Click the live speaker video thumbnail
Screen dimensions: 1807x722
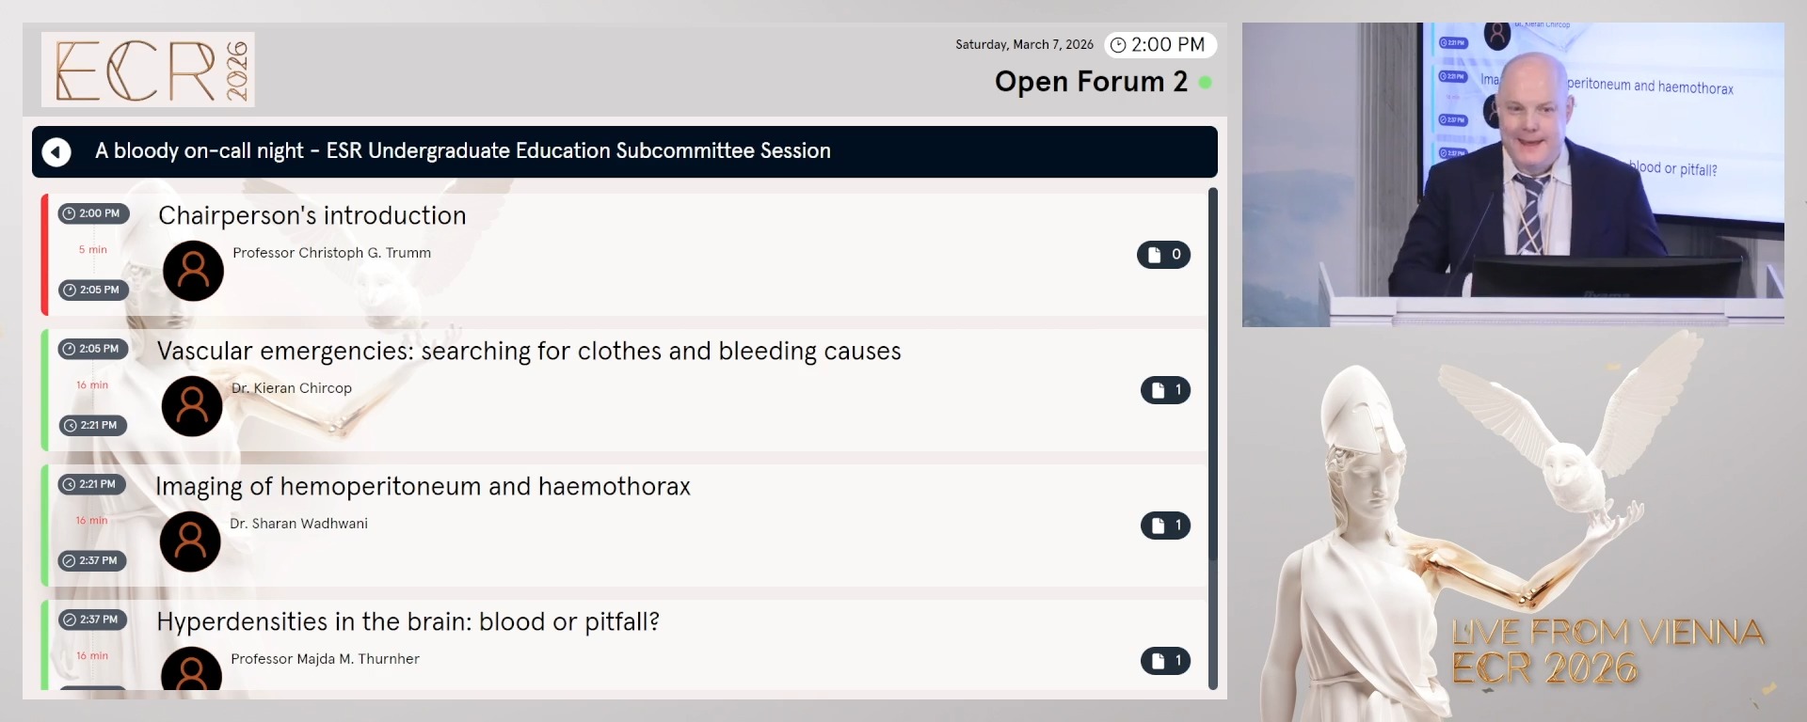(1512, 174)
